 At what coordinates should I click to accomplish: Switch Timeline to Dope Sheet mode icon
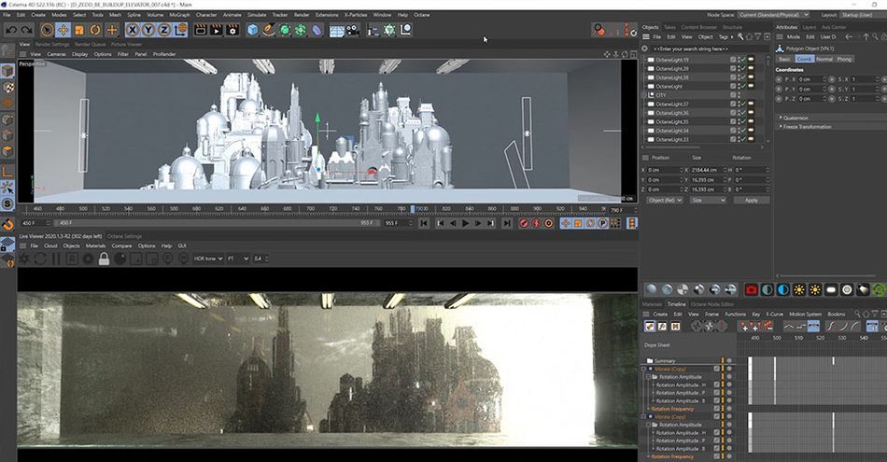[x=650, y=327]
